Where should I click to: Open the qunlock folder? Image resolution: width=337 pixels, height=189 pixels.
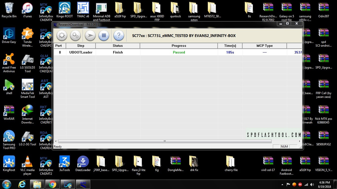pyautogui.click(x=176, y=10)
